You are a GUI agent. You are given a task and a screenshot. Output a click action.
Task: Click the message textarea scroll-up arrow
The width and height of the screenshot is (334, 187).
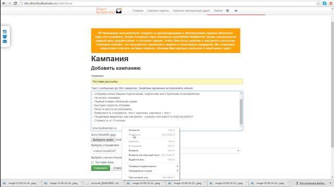click(x=241, y=93)
